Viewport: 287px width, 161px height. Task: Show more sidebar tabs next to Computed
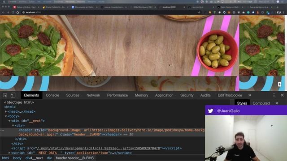[277, 103]
